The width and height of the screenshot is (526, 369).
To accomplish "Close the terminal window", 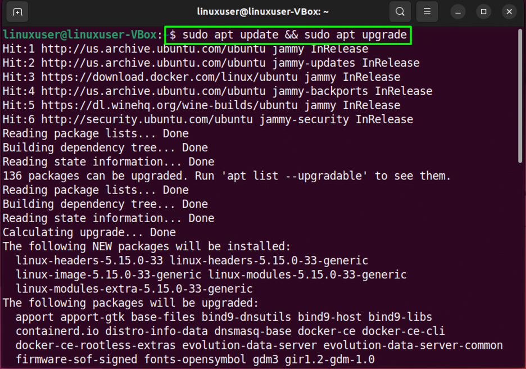I will pyautogui.click(x=509, y=12).
